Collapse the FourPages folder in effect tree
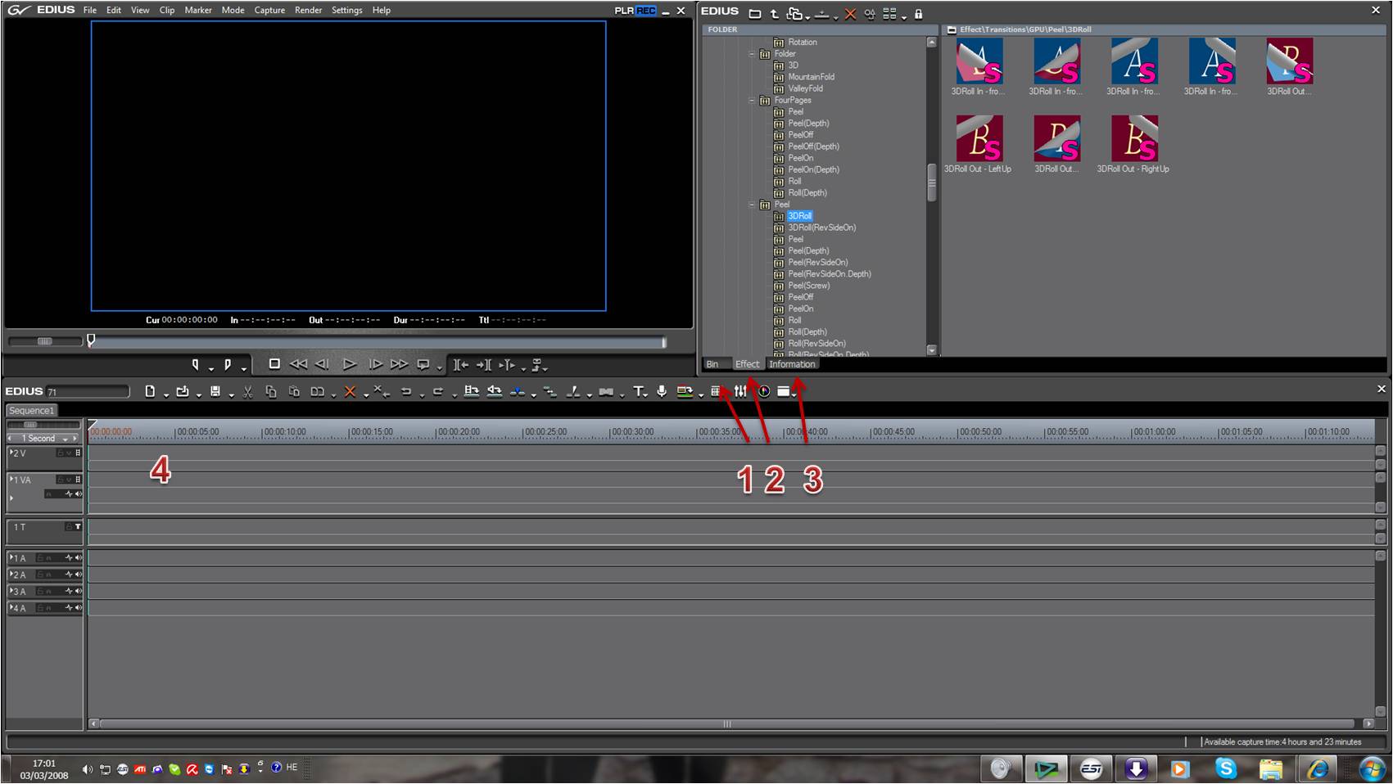1393x784 pixels. pyautogui.click(x=752, y=101)
